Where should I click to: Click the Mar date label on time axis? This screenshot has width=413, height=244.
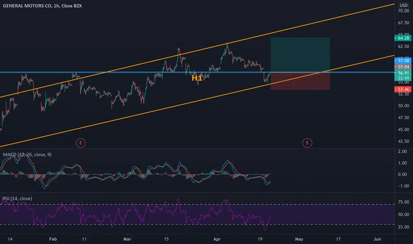[127, 239]
